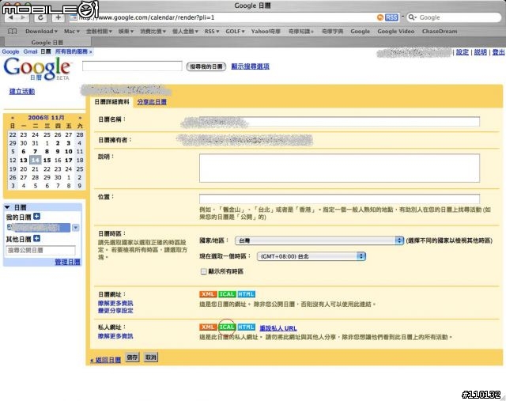Click the calendar search text field near logo
The image size is (506, 401).
[132, 66]
